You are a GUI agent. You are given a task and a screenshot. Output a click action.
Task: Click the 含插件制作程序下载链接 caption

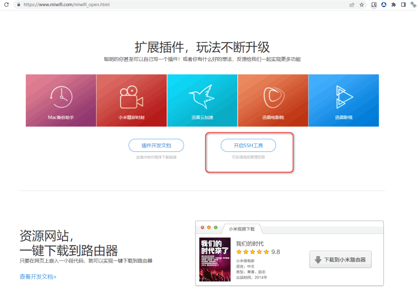click(x=156, y=157)
